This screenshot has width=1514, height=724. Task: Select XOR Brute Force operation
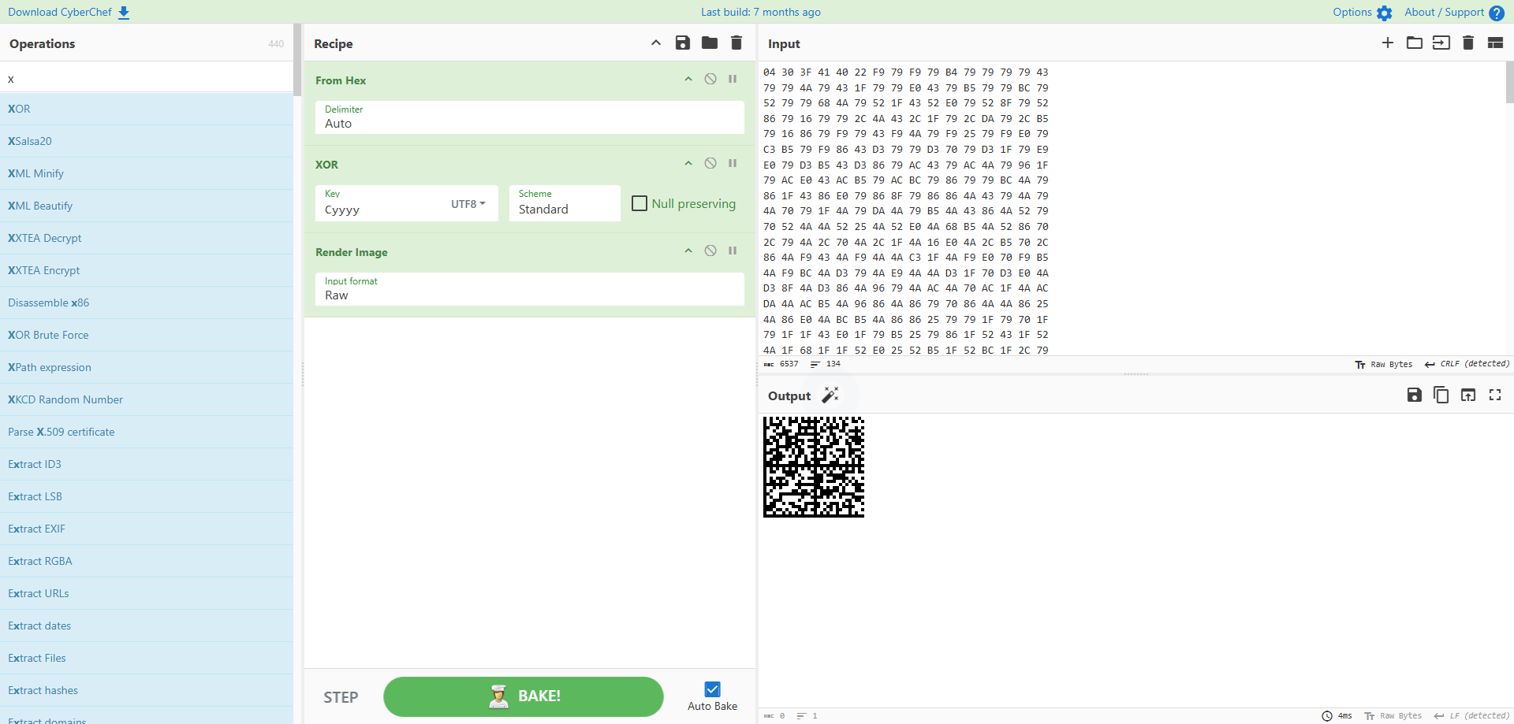pos(48,335)
